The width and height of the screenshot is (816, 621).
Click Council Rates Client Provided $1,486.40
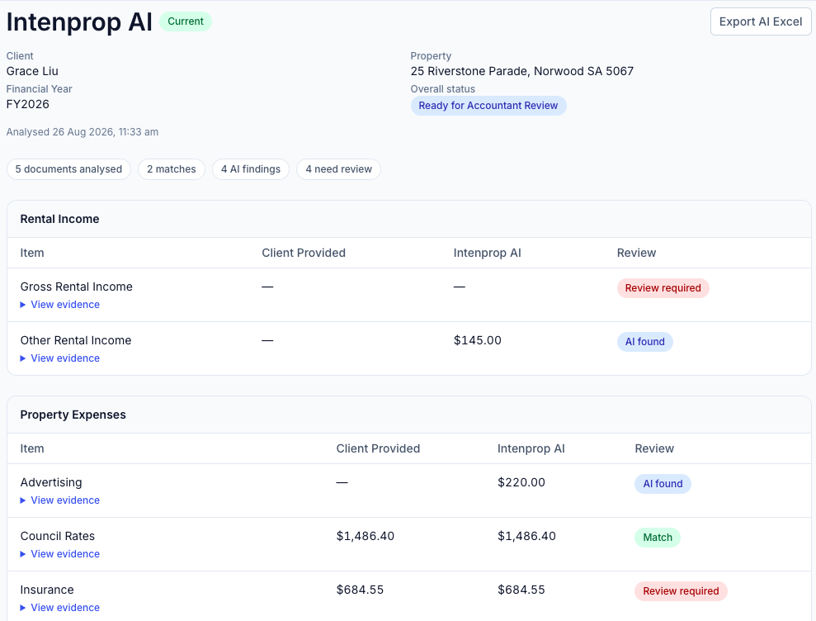(x=366, y=536)
